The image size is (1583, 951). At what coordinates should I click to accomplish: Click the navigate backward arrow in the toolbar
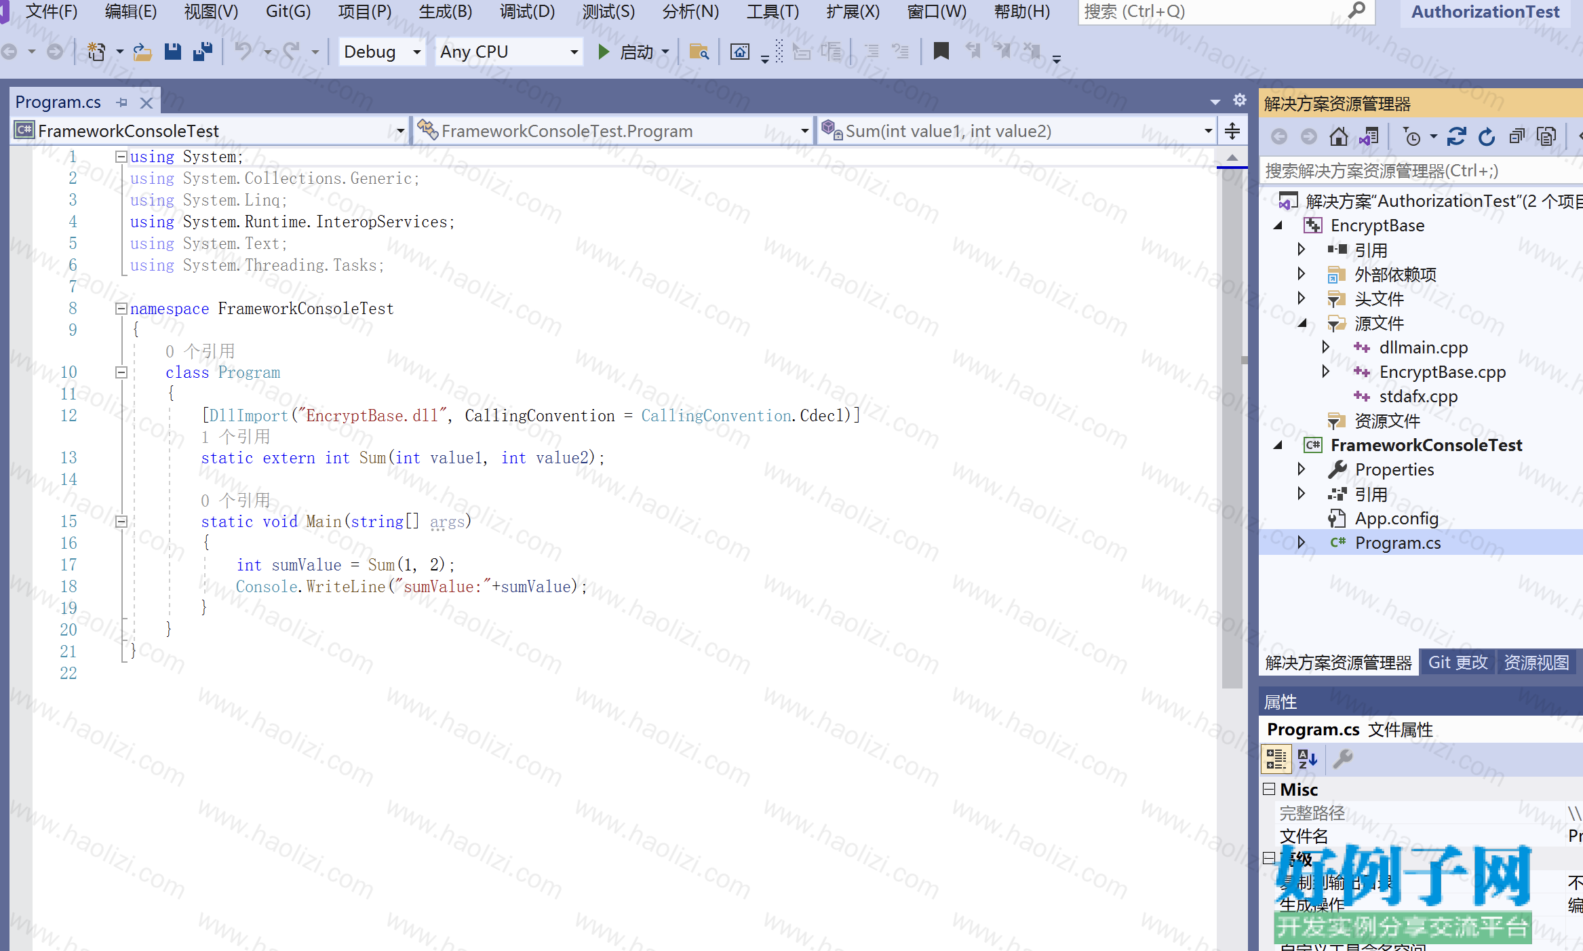(x=9, y=52)
